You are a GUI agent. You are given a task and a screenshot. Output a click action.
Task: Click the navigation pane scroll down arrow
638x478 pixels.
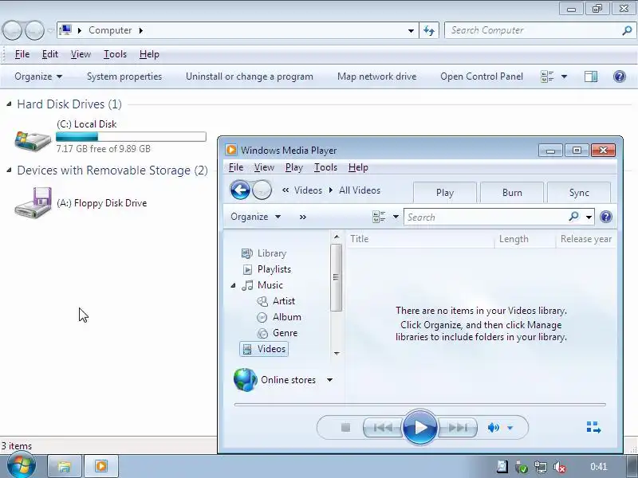tap(337, 353)
